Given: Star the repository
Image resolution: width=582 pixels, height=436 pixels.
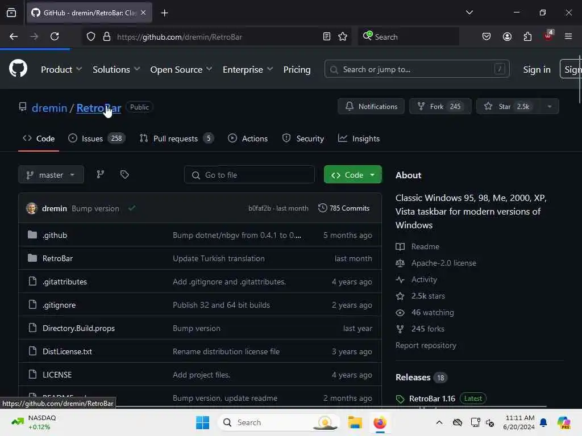Looking at the screenshot, I should click(508, 106).
